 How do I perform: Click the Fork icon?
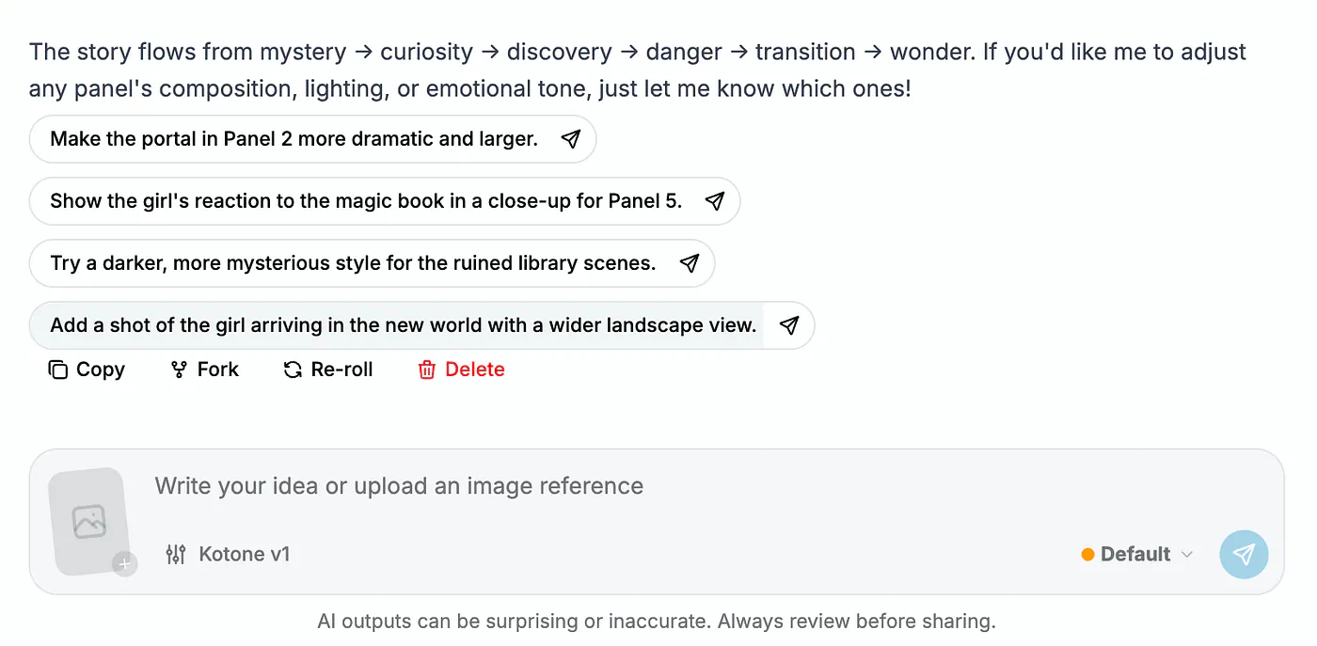pos(179,370)
